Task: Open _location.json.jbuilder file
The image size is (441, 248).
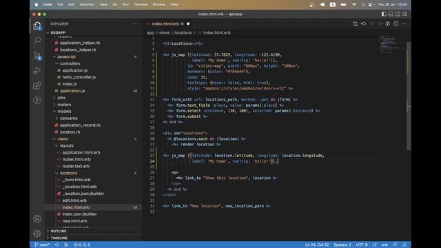Action: click(83, 194)
